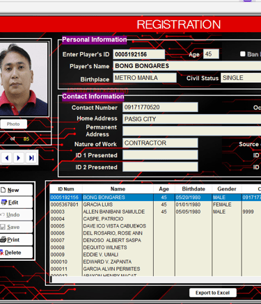This screenshot has height=304, width=261.
Task: Go to previous record arrow
Action: coord(7,158)
